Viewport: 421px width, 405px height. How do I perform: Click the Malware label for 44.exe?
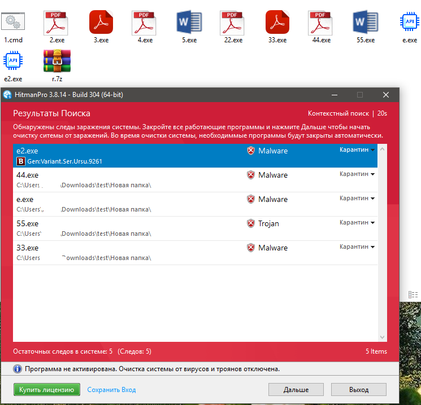[x=273, y=175]
